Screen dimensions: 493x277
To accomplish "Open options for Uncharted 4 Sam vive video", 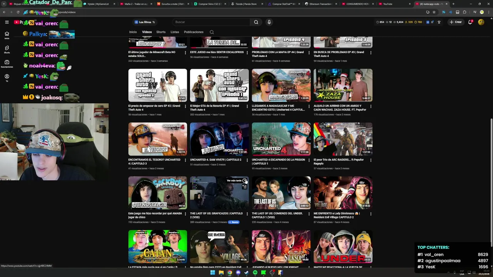I will (x=247, y=160).
